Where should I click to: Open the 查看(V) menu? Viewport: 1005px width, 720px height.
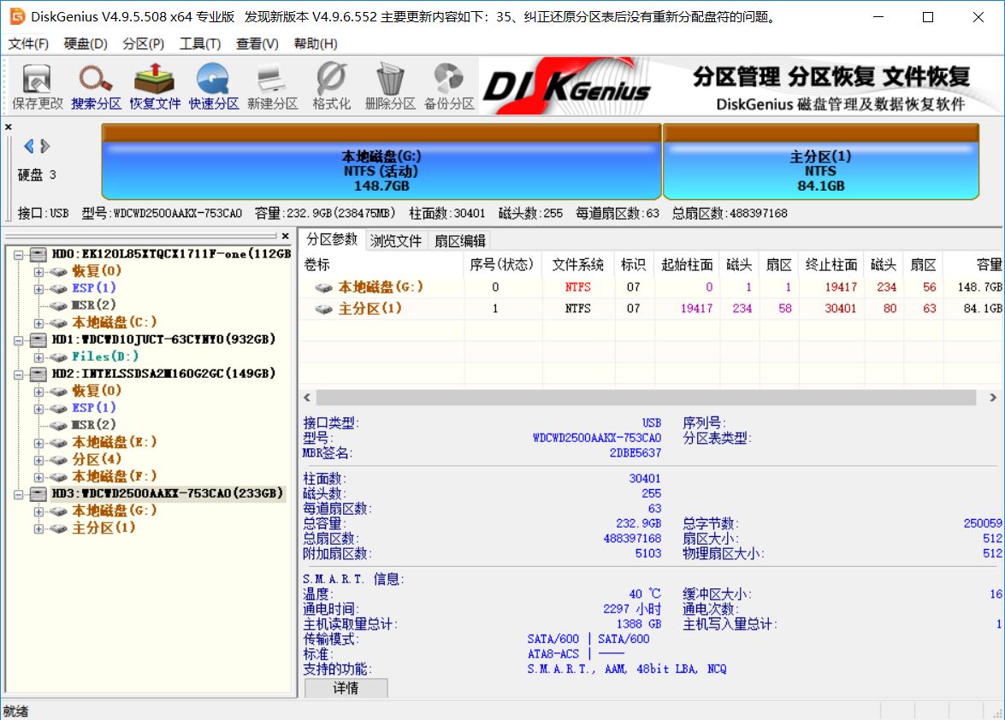257,44
